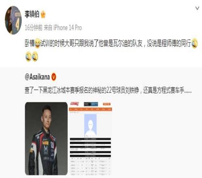202x178 pixels.
Task: Open 李镇伯's round profile avatar
Action: point(13,20)
